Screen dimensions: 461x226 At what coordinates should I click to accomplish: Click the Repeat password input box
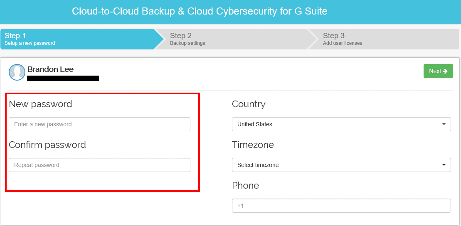pyautogui.click(x=99, y=165)
